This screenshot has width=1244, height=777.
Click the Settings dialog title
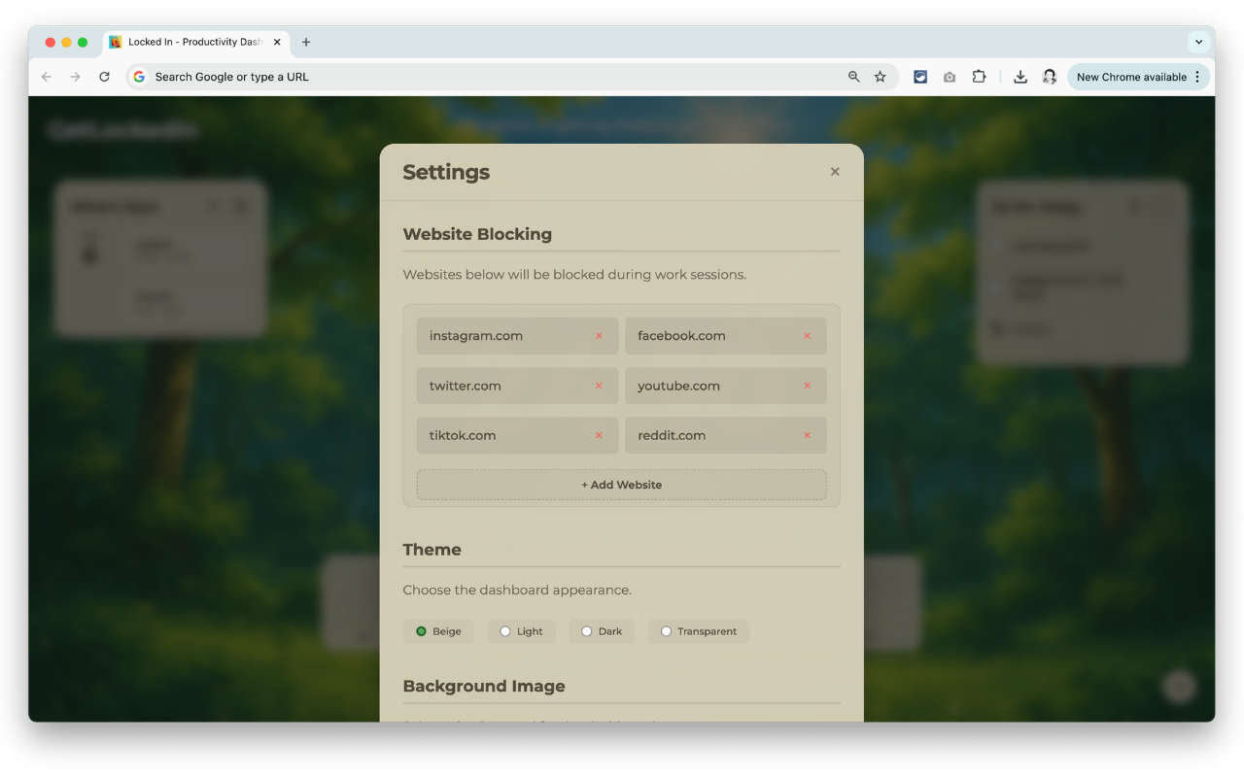click(x=446, y=172)
